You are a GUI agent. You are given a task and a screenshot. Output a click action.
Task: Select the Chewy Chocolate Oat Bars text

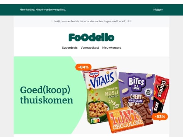pos(136,100)
